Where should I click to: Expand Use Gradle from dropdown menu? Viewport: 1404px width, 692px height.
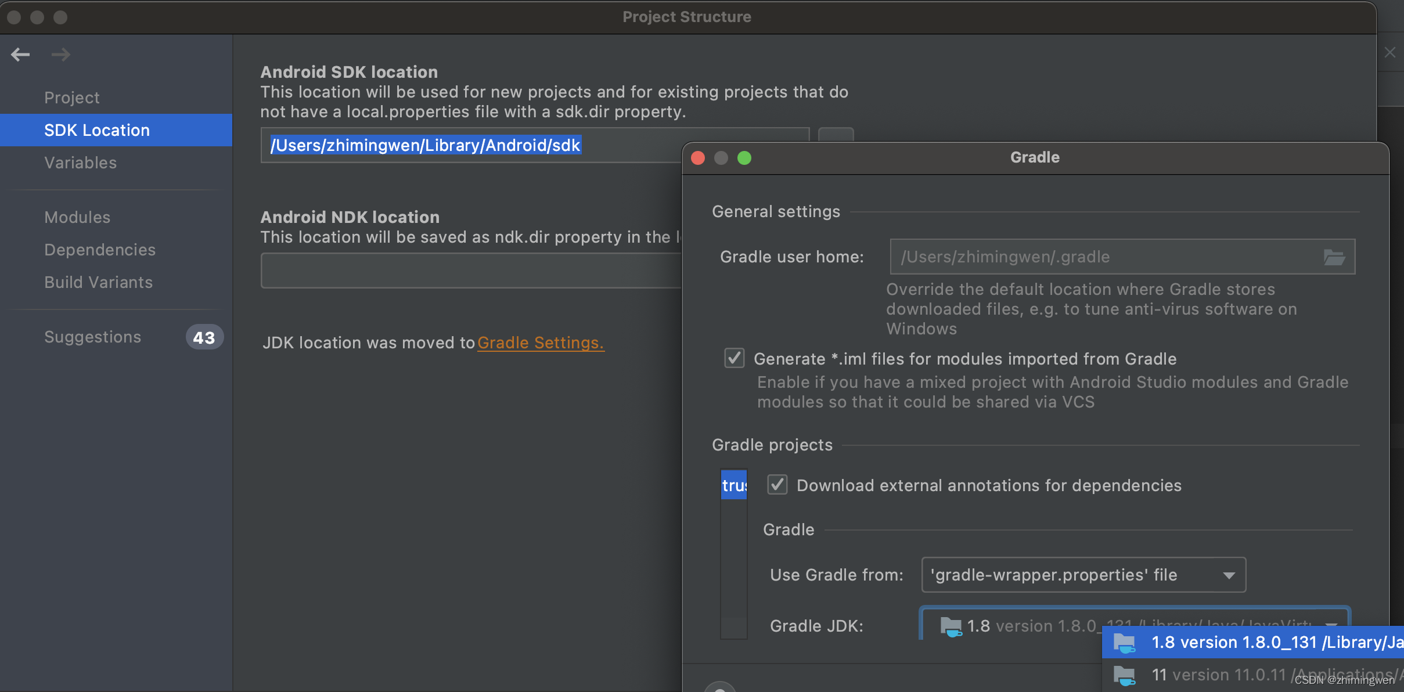(1231, 575)
